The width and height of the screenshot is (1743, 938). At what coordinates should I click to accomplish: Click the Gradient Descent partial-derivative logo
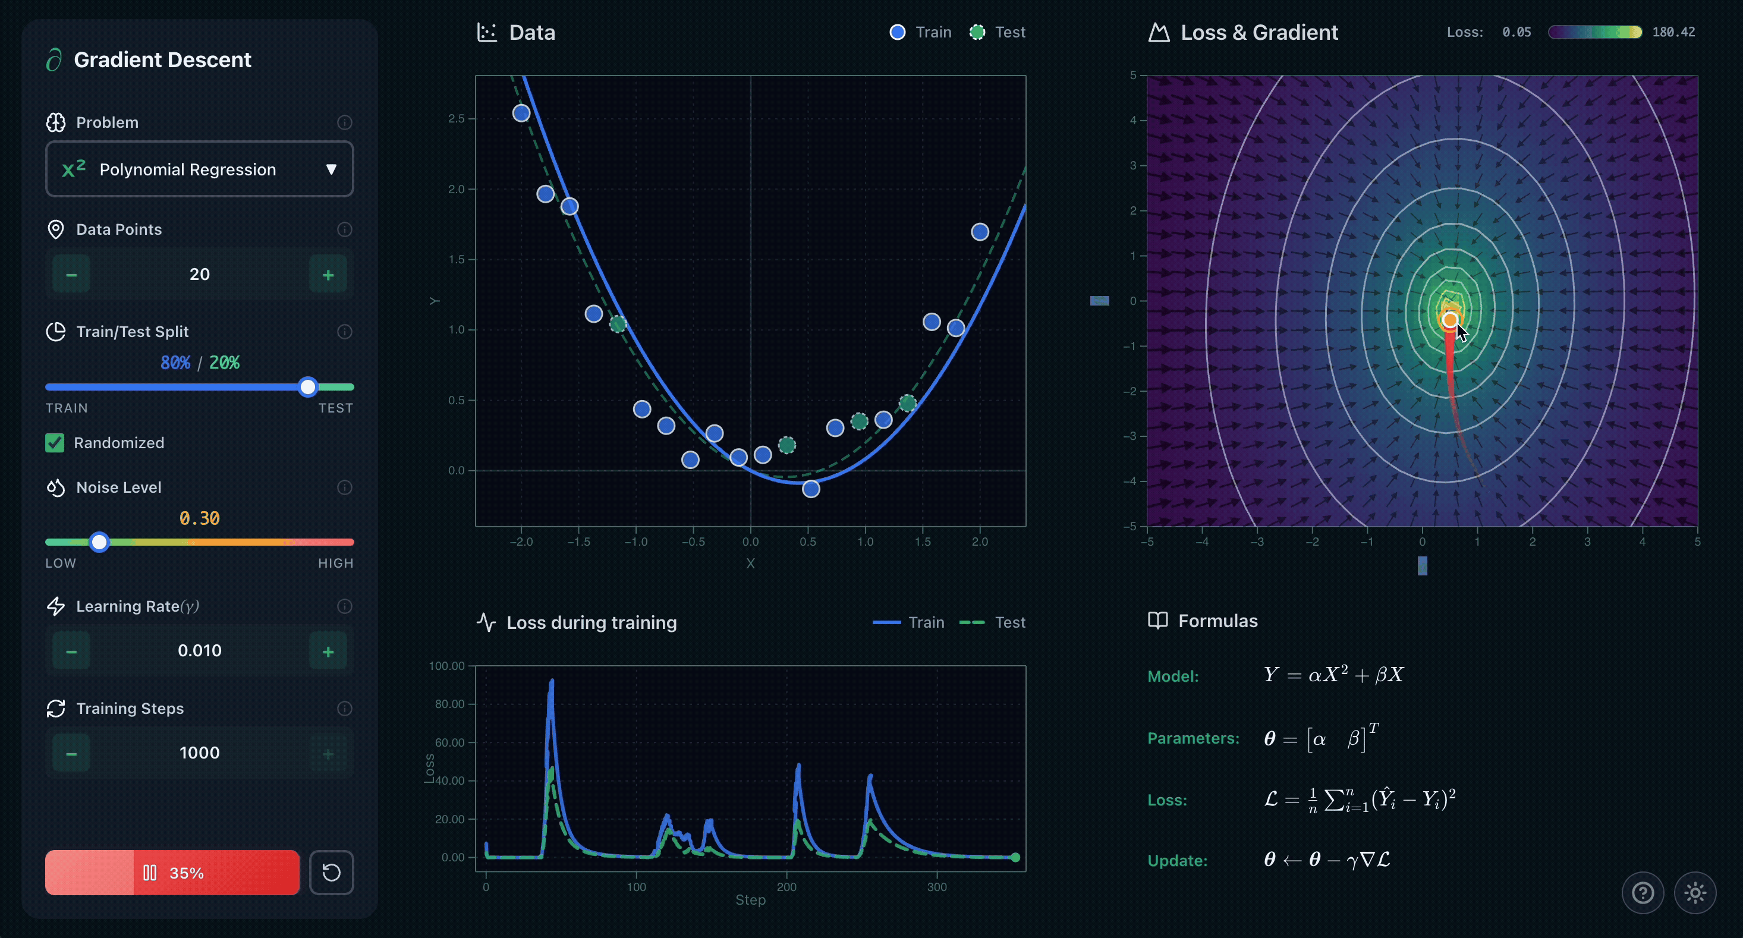(x=54, y=59)
